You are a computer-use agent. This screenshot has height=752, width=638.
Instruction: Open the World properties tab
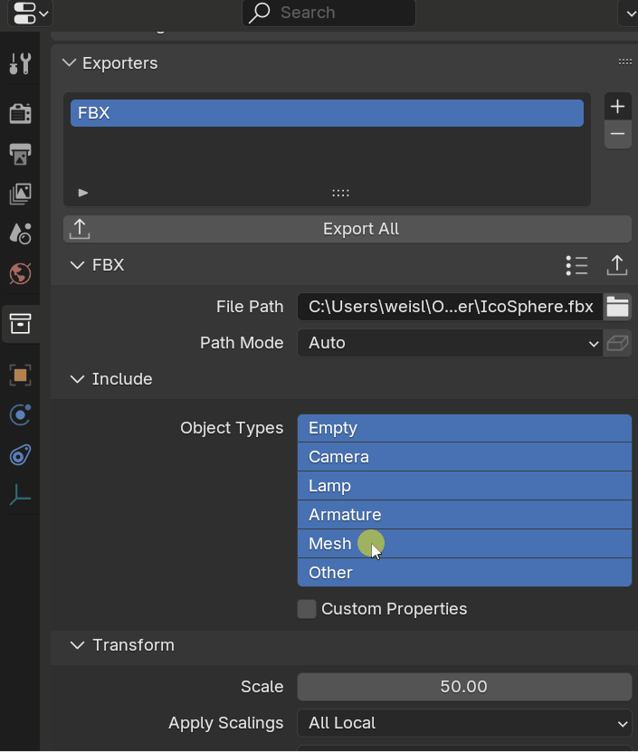click(20, 274)
